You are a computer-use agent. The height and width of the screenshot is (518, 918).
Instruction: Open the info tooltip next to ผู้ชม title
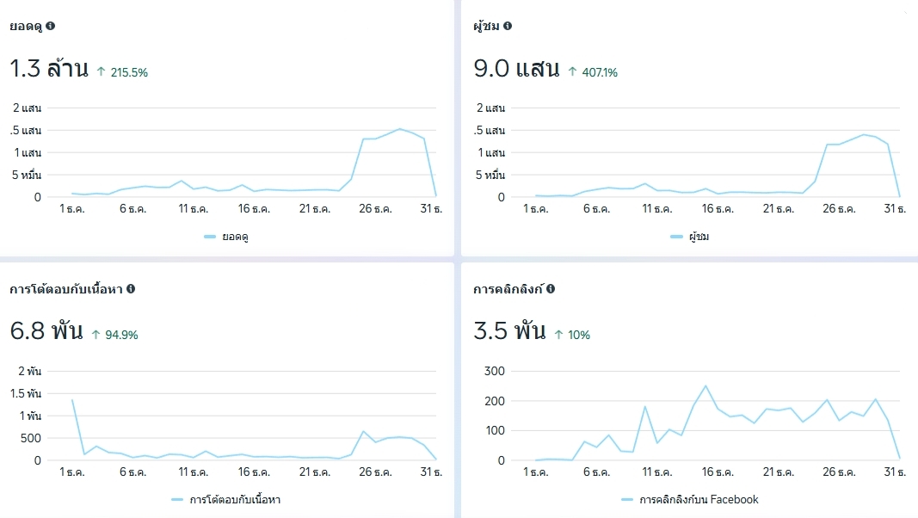pyautogui.click(x=508, y=26)
